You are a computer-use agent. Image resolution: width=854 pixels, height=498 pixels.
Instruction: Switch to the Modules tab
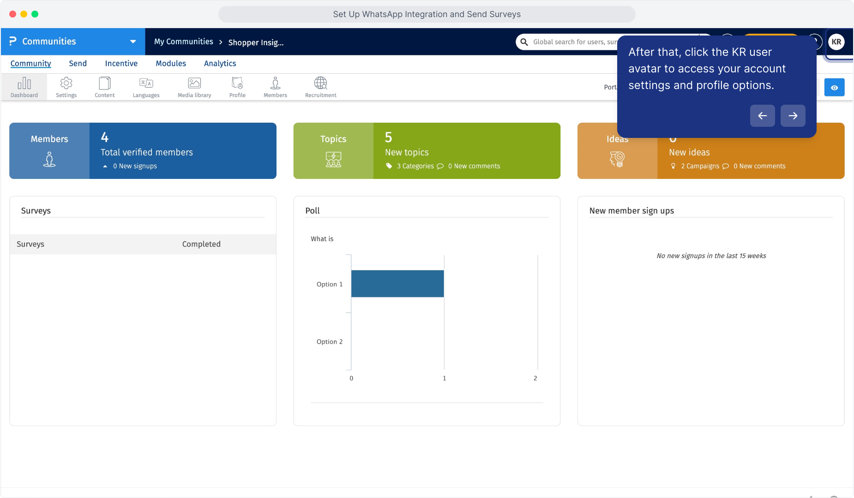point(171,64)
